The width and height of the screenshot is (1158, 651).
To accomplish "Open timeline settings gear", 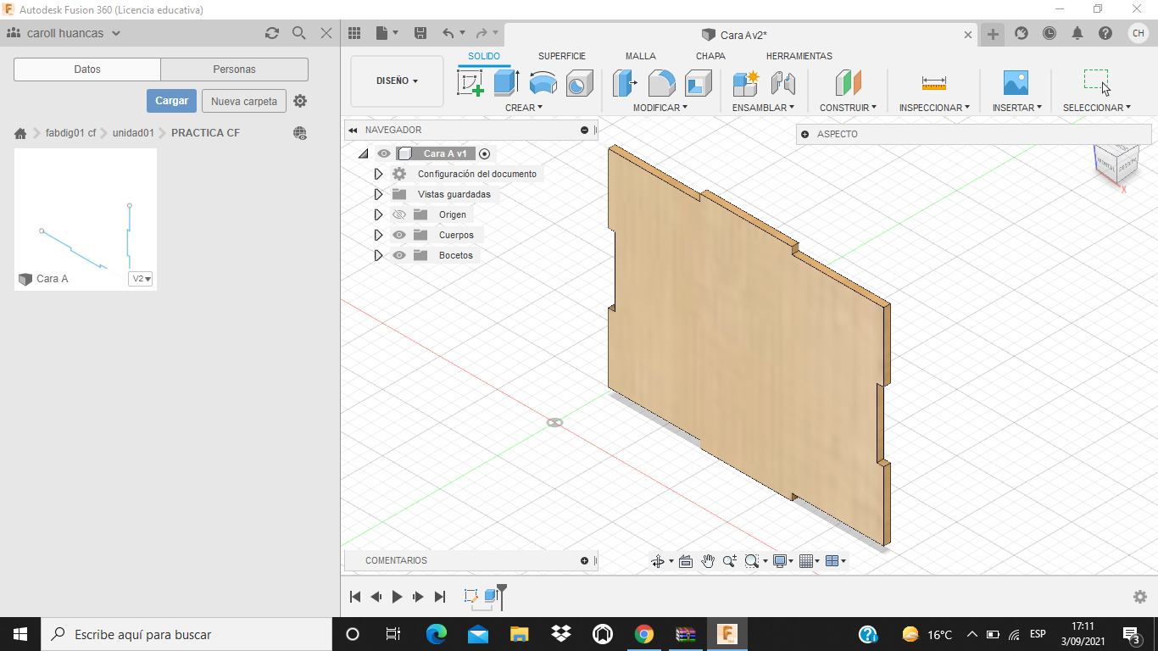I will pos(1140,597).
